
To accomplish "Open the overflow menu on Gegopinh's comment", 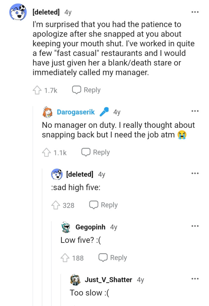I will 195,226.
